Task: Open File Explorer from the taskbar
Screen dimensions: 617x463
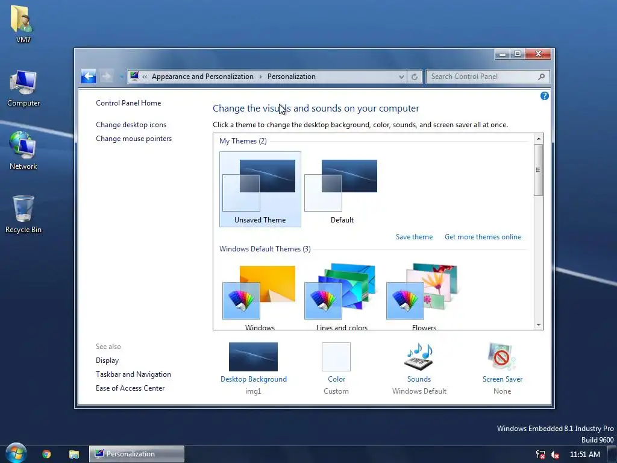Action: [x=74, y=454]
